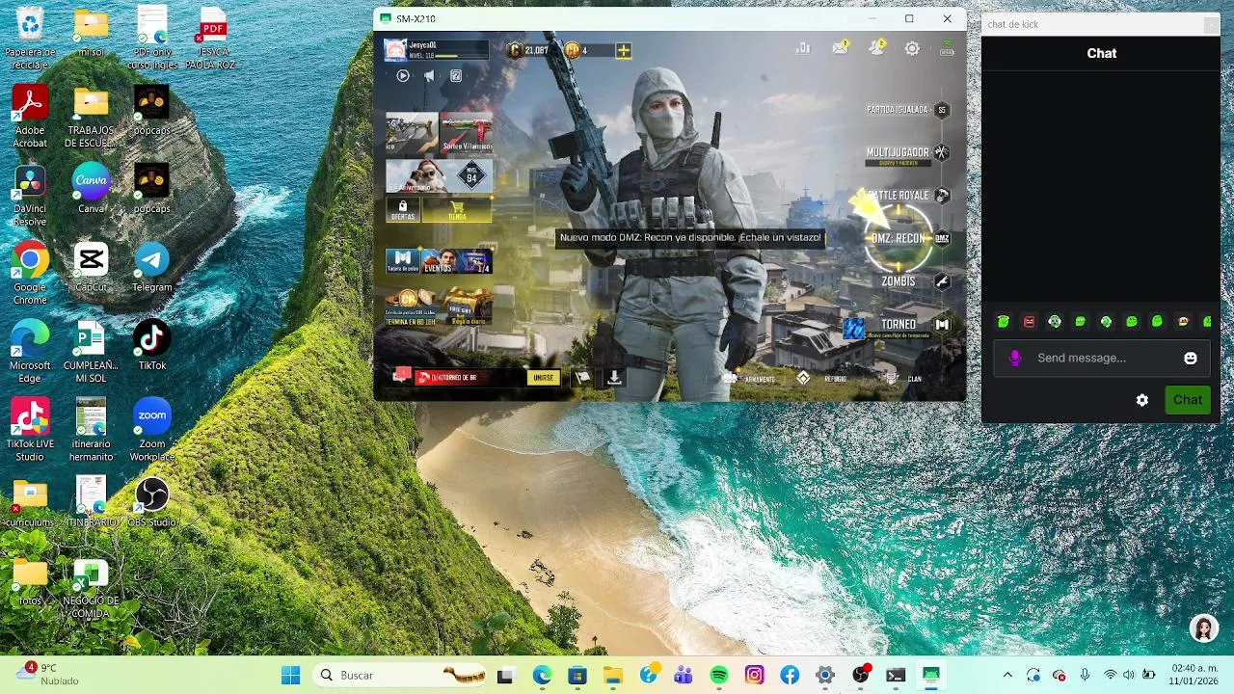Open Canva desktop shortcut
Screen dimensions: 1234x694
point(92,189)
